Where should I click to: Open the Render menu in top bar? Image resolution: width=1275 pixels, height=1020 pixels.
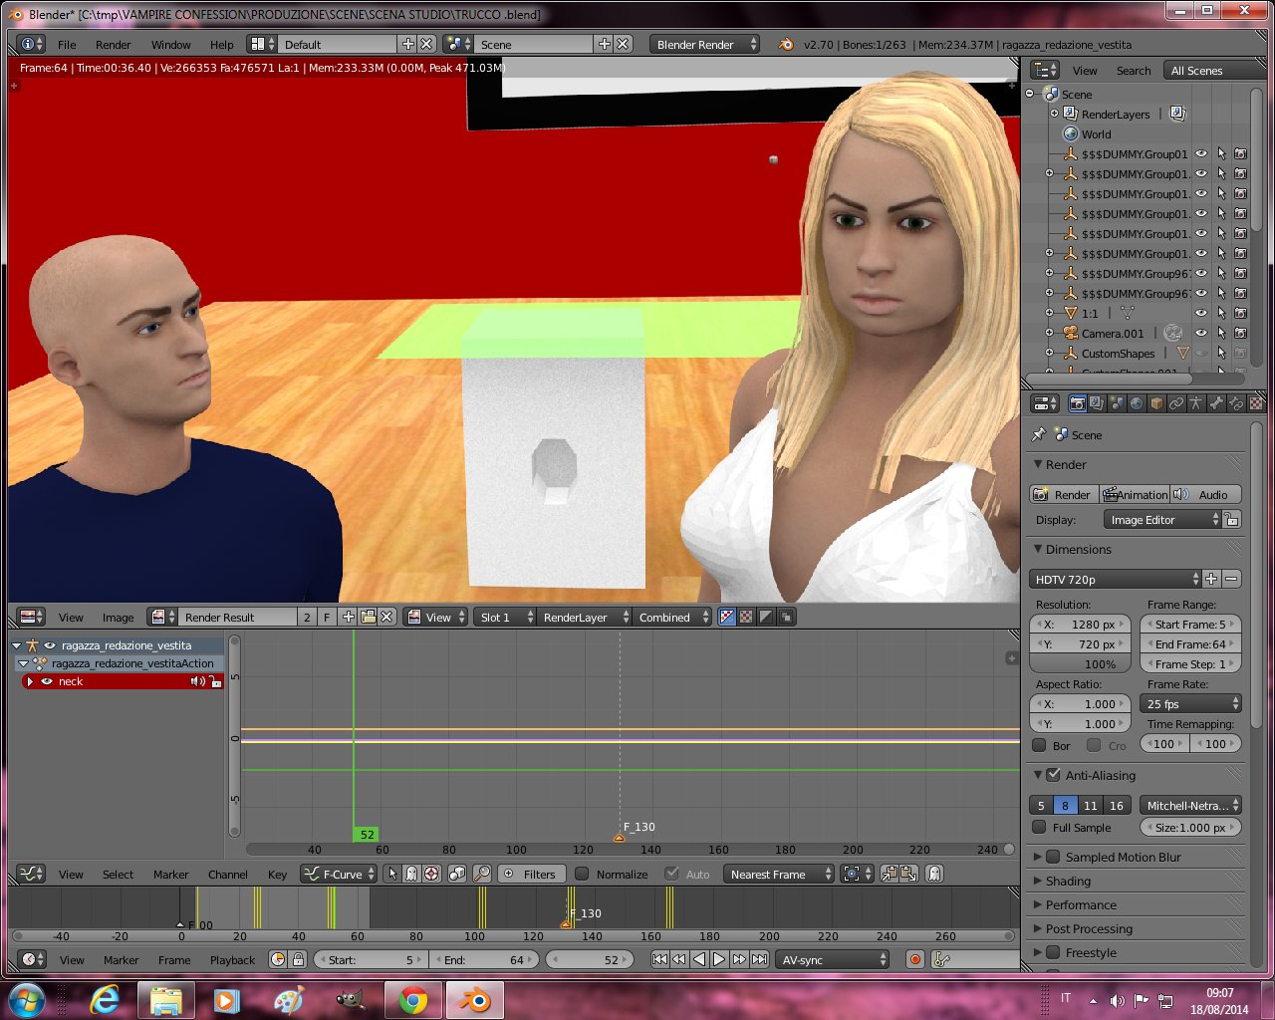tap(113, 44)
